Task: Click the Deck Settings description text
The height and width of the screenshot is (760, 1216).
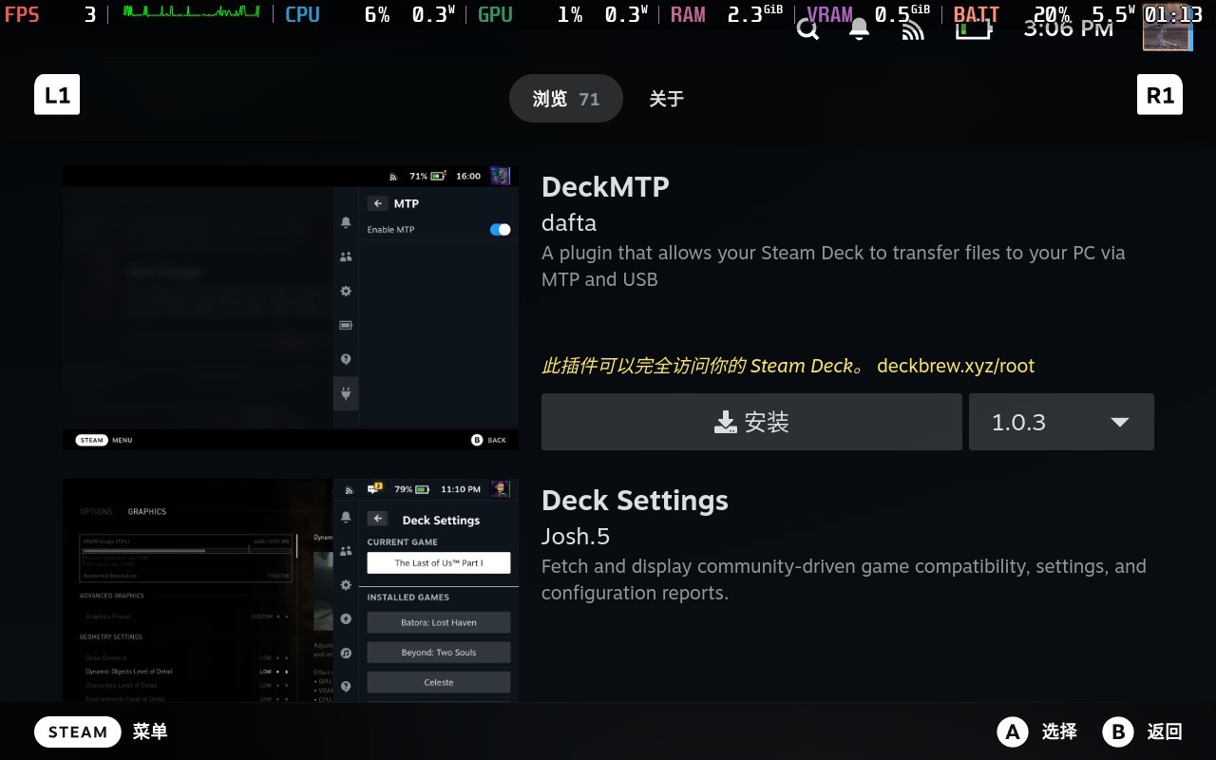Action: (844, 579)
